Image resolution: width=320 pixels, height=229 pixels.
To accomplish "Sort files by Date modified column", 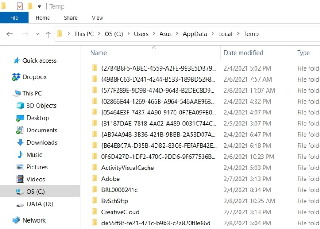I will click(243, 53).
